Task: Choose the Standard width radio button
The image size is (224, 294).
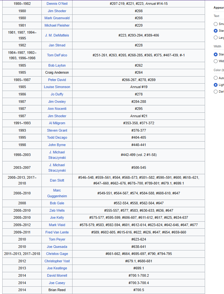Action: (x=216, y=54)
